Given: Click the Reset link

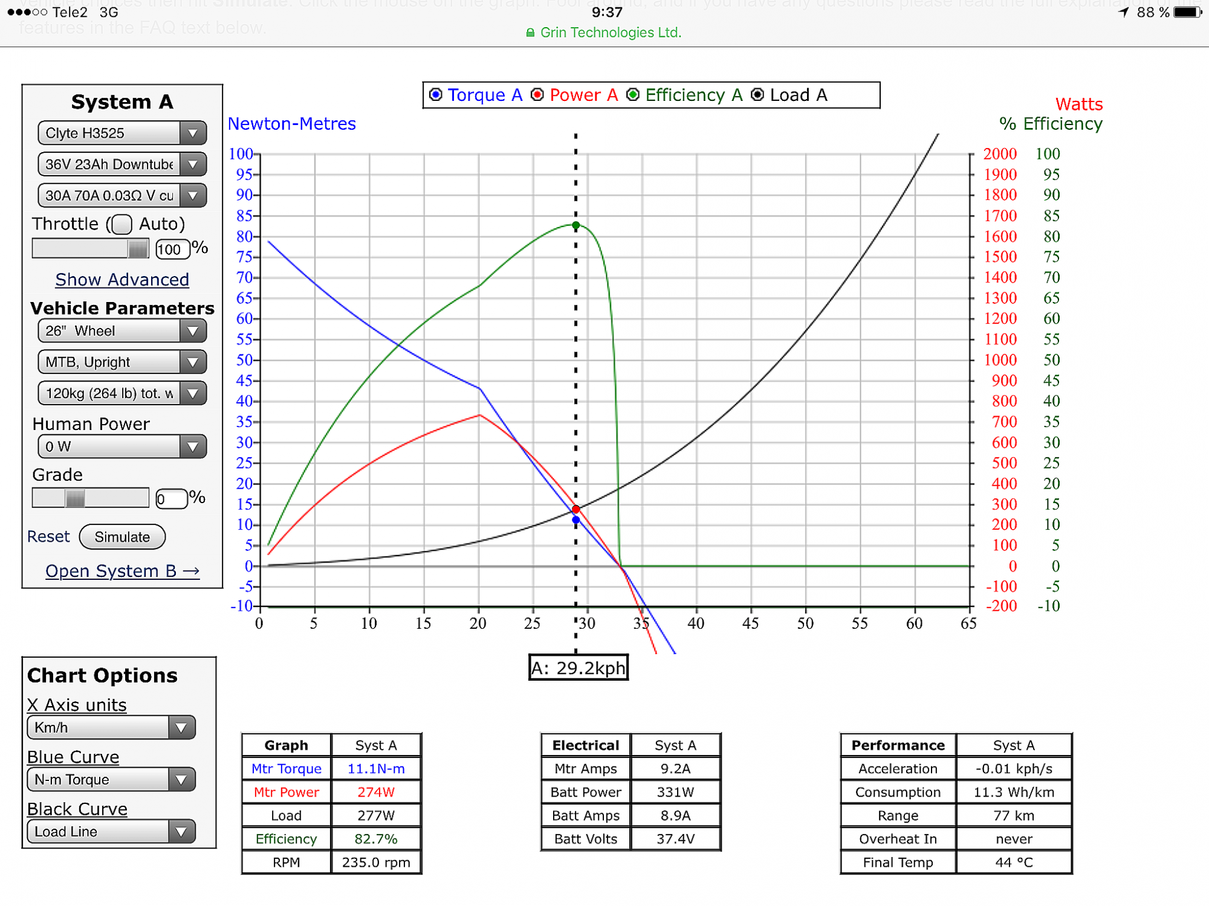Looking at the screenshot, I should 48,536.
